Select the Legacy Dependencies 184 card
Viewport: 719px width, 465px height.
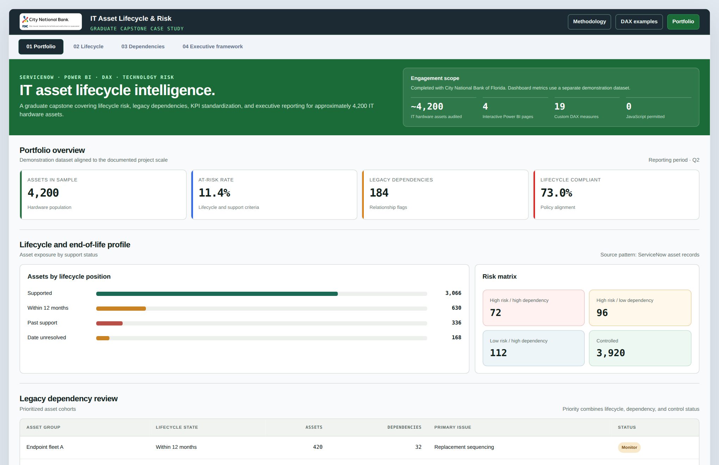(x=445, y=195)
